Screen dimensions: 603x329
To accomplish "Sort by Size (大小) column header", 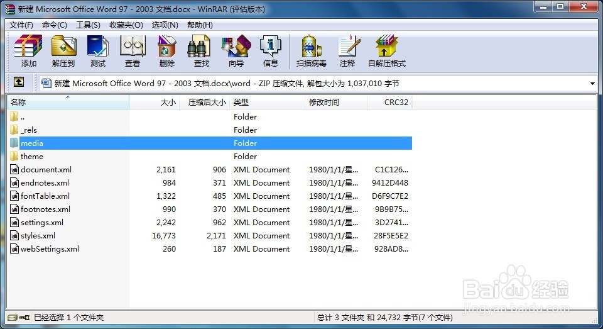I will click(155, 102).
